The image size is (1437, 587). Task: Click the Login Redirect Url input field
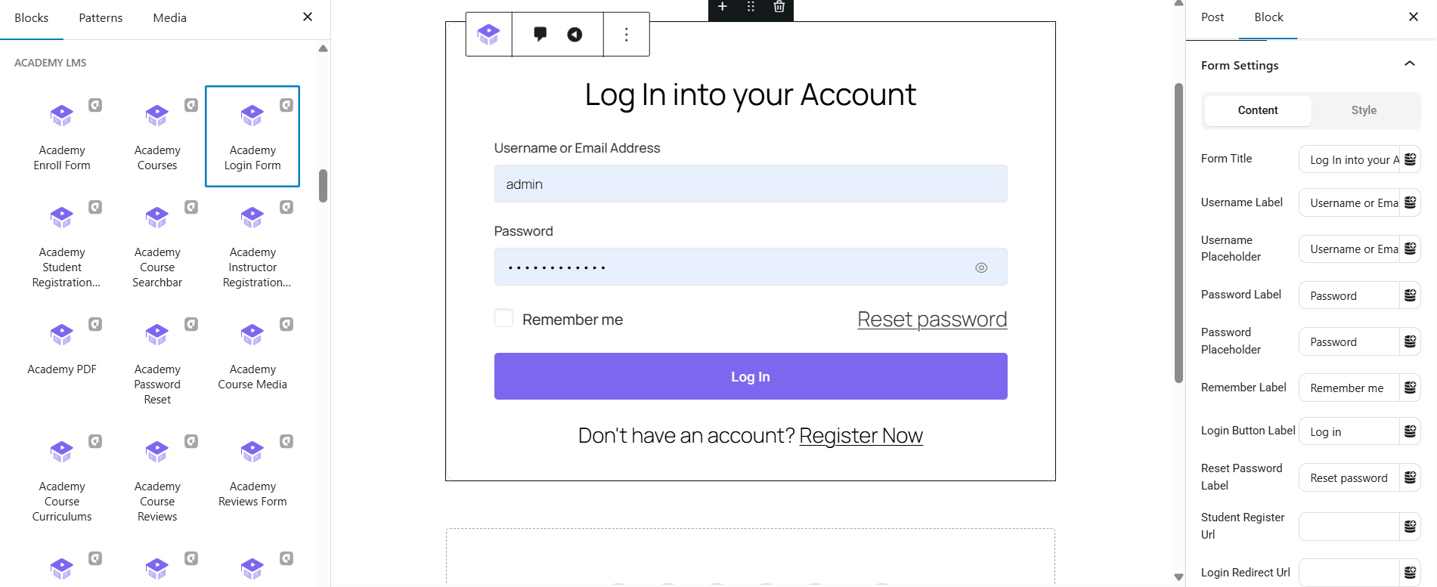click(1349, 573)
